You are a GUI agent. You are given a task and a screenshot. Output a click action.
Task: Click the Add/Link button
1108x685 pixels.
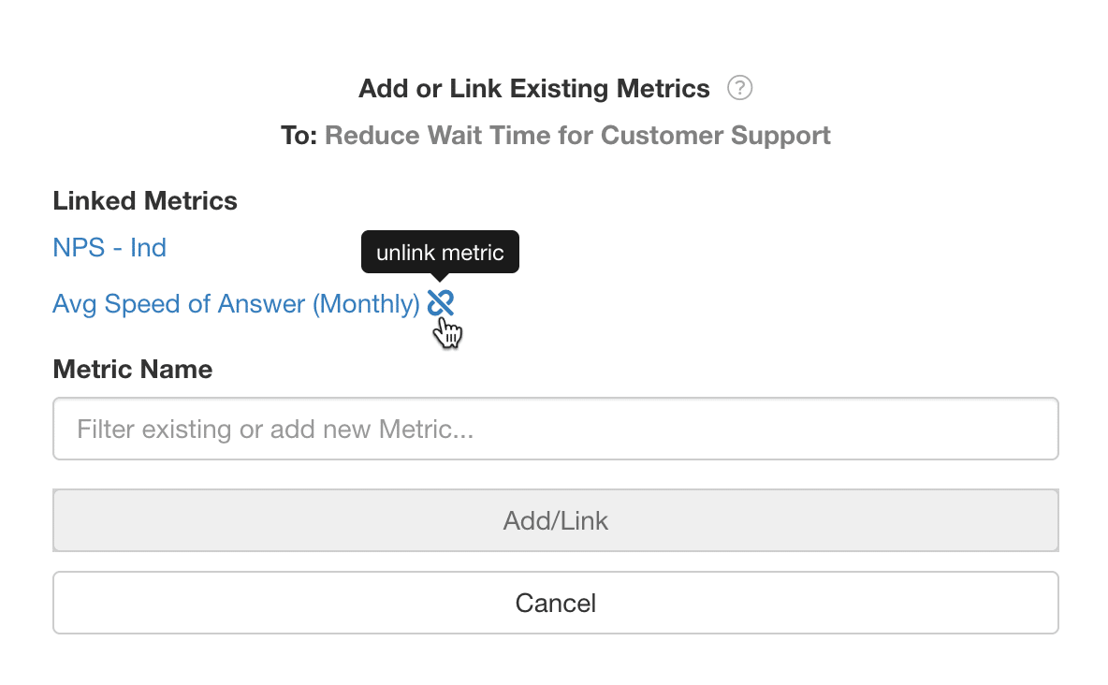556,520
